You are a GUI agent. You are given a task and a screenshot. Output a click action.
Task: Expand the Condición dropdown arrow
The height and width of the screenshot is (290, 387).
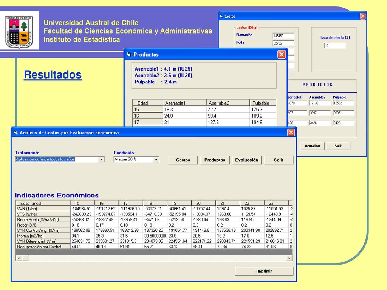coord(156,160)
